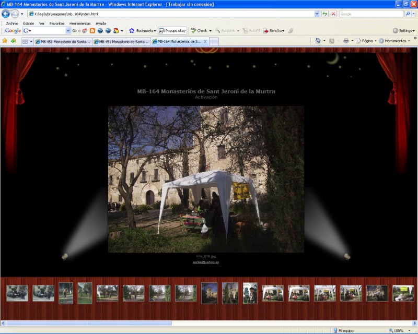This screenshot has width=418, height=334.
Task: Open the Herramientas gear command bar menu
Action: pyautogui.click(x=394, y=41)
